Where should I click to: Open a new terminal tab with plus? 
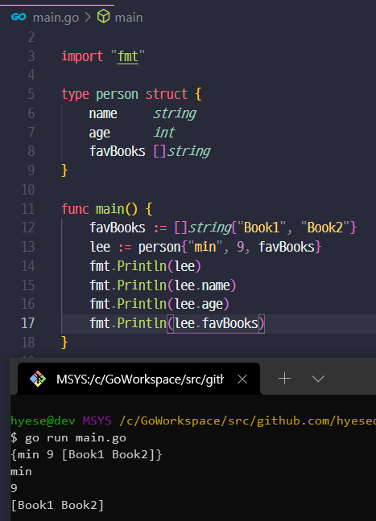pyautogui.click(x=284, y=379)
